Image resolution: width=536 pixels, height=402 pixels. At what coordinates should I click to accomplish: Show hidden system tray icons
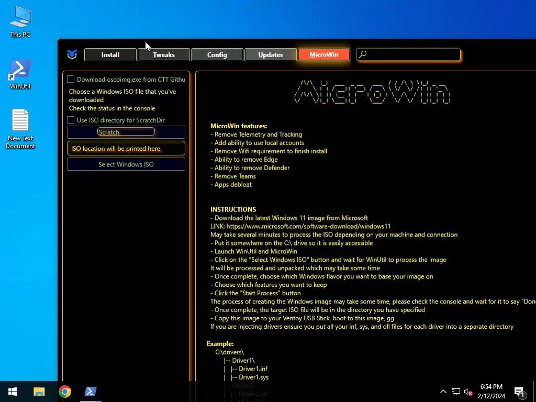pos(443,392)
